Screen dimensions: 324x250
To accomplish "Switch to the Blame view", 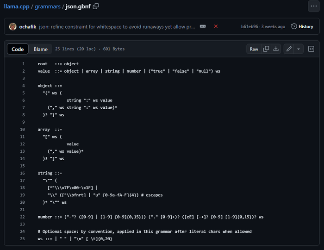I will pyautogui.click(x=41, y=49).
